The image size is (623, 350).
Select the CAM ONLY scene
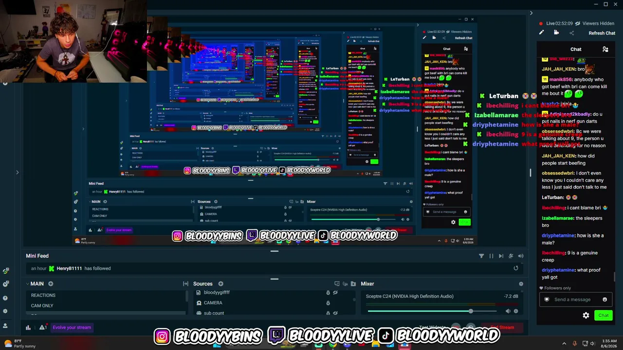tap(106, 305)
